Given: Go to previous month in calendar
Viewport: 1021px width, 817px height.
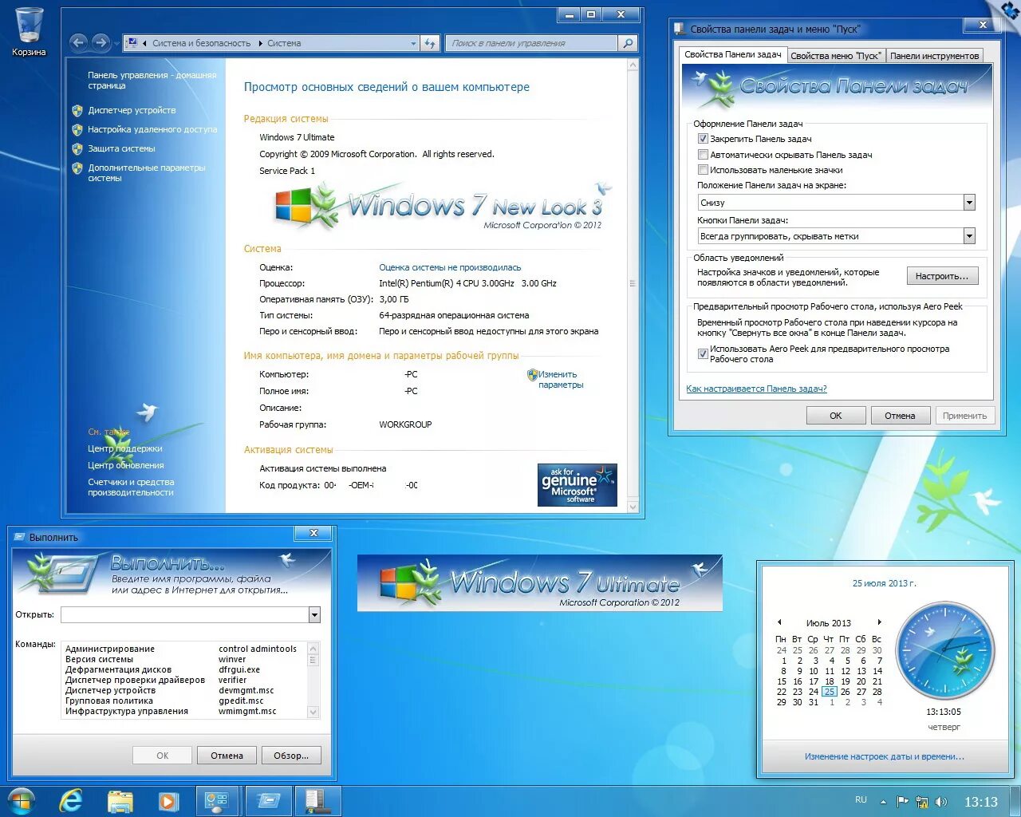Looking at the screenshot, I should pos(779,622).
